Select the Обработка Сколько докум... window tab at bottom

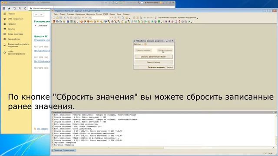click(x=64, y=150)
